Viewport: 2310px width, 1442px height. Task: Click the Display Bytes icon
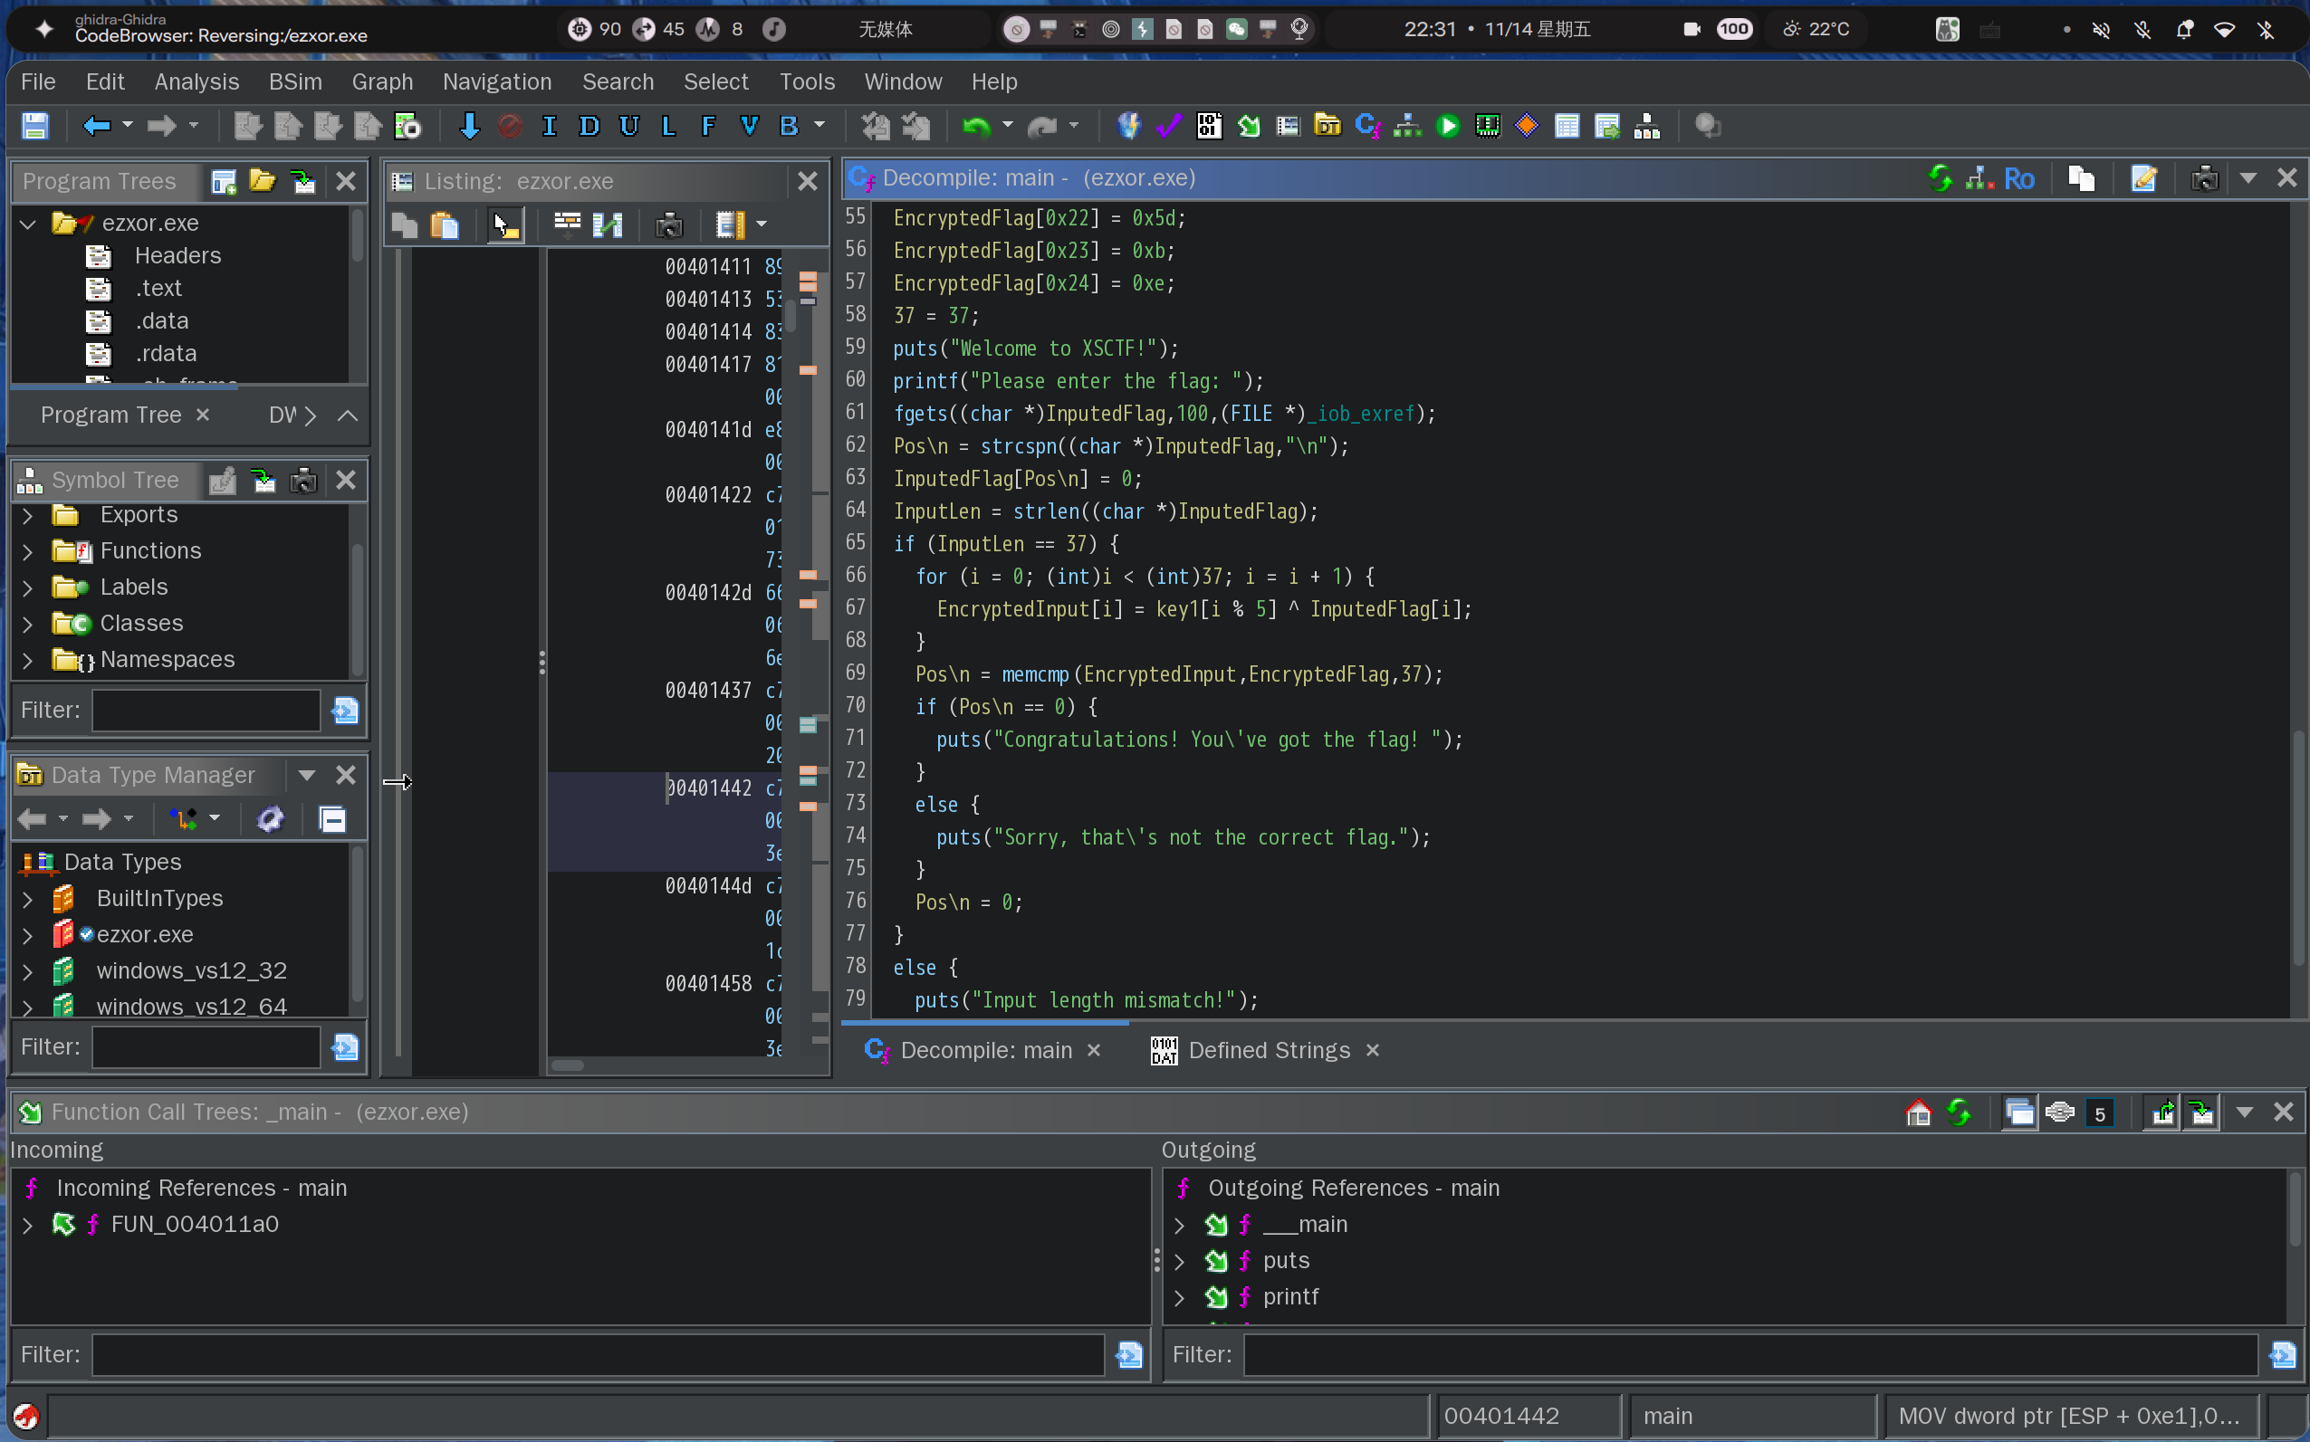pos(1208,126)
